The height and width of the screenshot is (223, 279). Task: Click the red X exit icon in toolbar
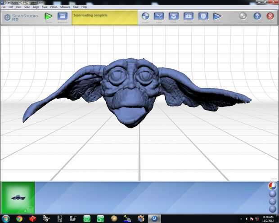270,16
